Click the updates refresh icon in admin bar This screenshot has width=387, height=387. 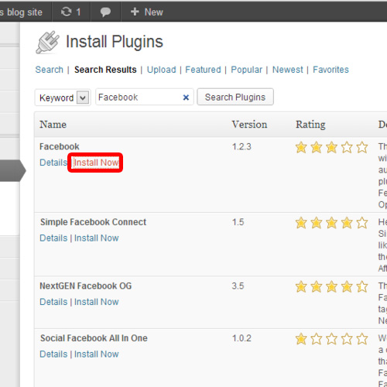click(x=66, y=12)
